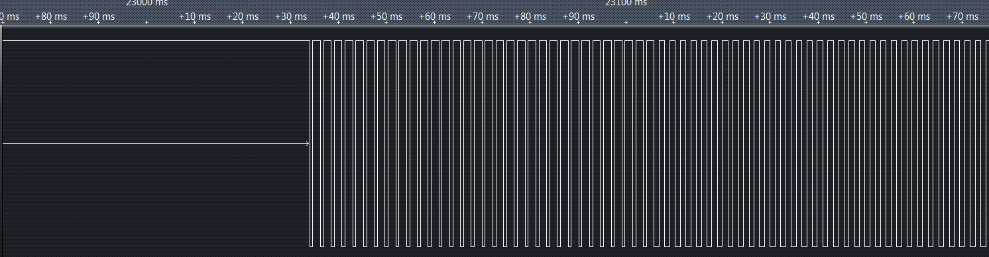Select the +10 ms tick after 23100 ms

click(x=674, y=17)
